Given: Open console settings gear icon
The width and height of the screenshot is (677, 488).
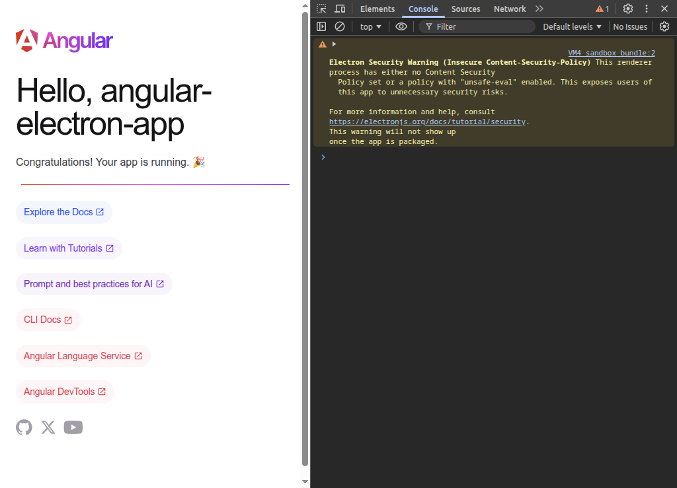Looking at the screenshot, I should coord(664,26).
